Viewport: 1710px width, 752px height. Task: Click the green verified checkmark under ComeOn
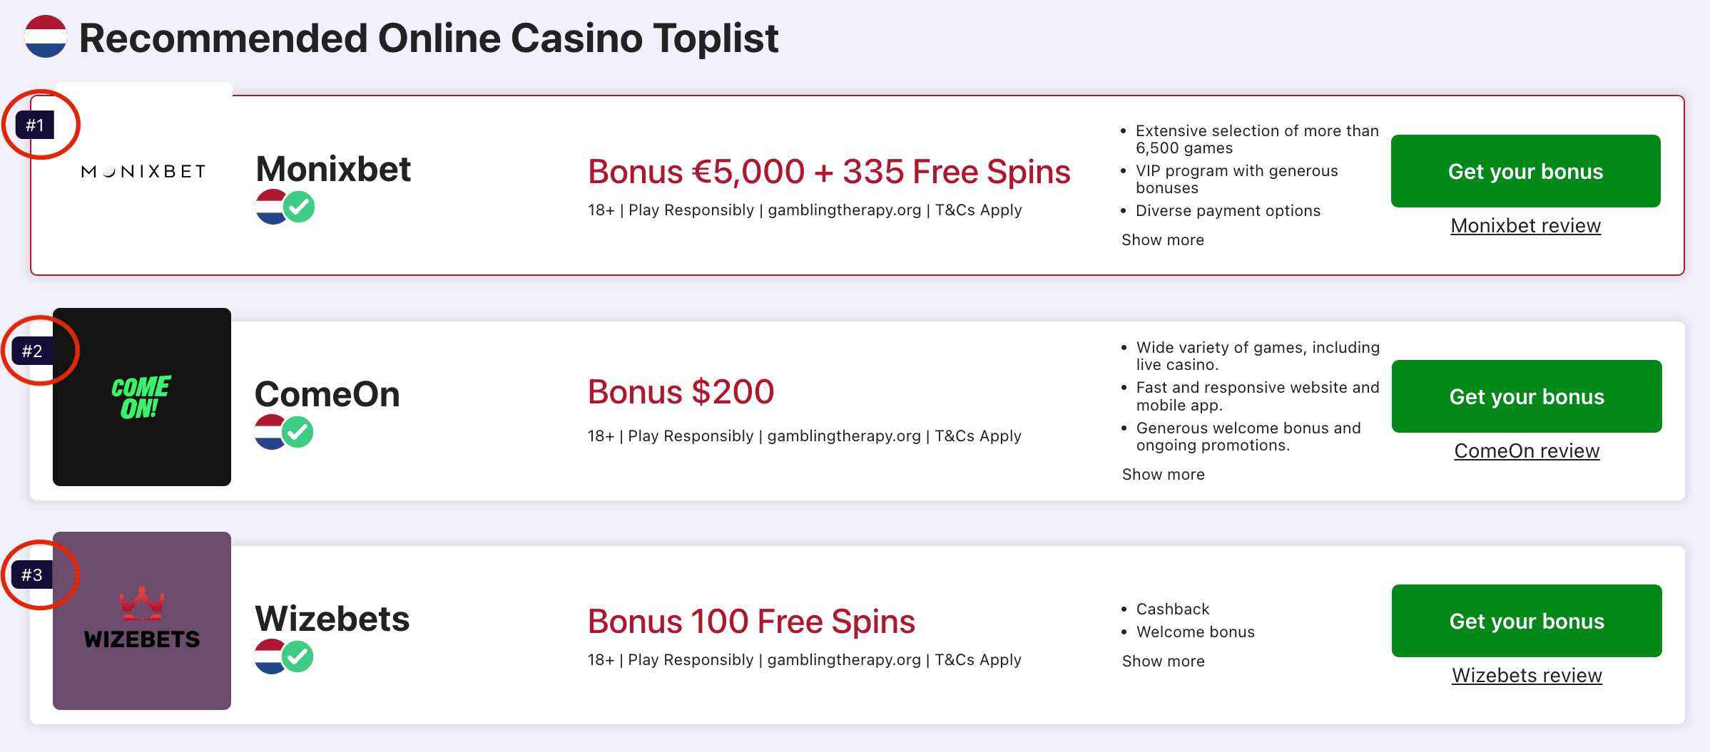298,432
